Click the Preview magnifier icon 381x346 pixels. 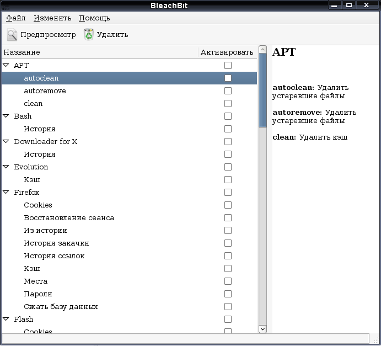pos(12,35)
